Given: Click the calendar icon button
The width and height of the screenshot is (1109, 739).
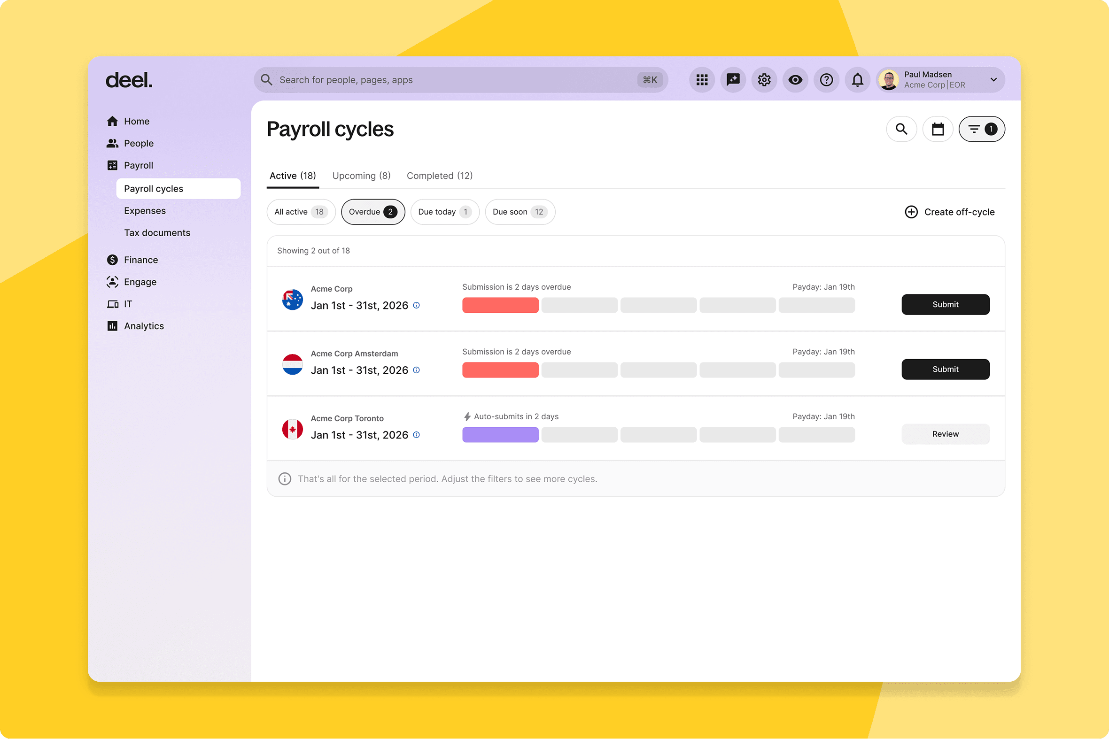Looking at the screenshot, I should 938,129.
